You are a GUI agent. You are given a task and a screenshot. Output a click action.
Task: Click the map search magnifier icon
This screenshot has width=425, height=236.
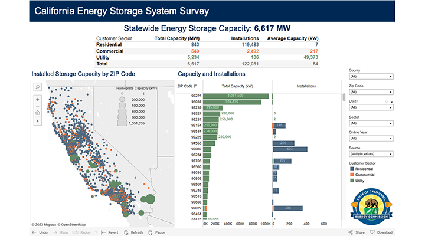pyautogui.click(x=38, y=87)
